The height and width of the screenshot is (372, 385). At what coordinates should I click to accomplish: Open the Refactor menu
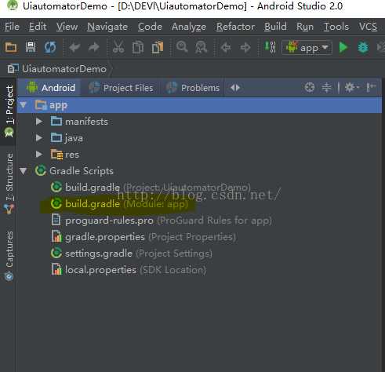coord(235,27)
